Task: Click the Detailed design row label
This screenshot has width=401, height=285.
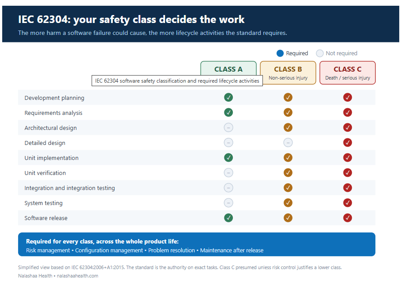Action: [45, 143]
